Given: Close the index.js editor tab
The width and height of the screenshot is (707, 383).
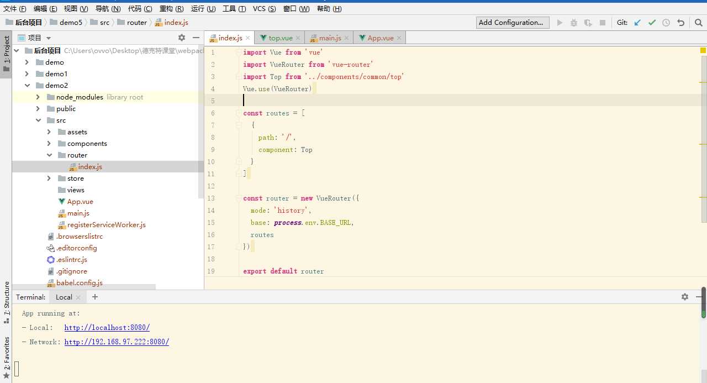Looking at the screenshot, I should 248,38.
